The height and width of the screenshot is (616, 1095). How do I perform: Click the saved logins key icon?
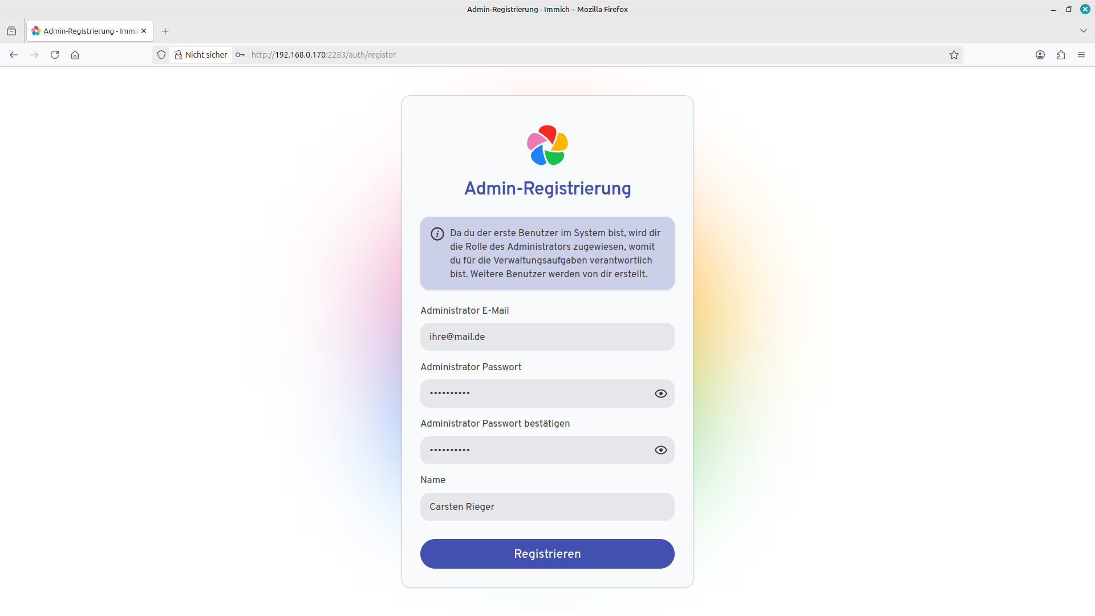pos(240,55)
